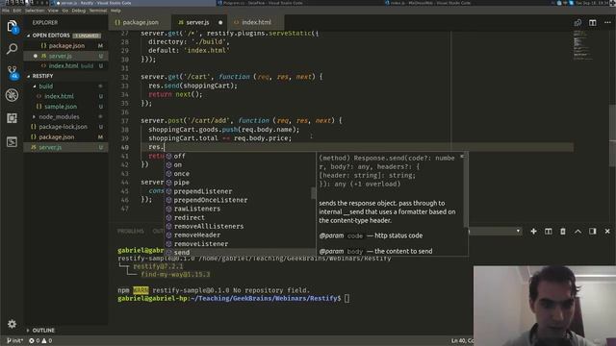This screenshot has height=346, width=616.
Task: Split the terminal panel
Action: [548, 232]
